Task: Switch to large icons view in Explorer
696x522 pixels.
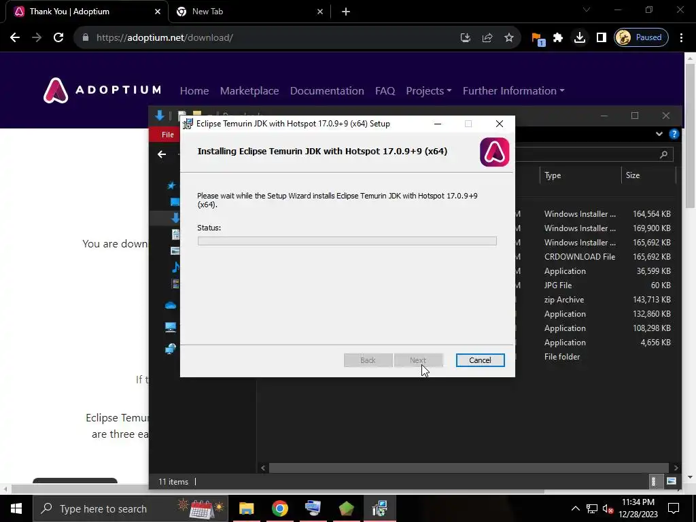Action: [671, 481]
